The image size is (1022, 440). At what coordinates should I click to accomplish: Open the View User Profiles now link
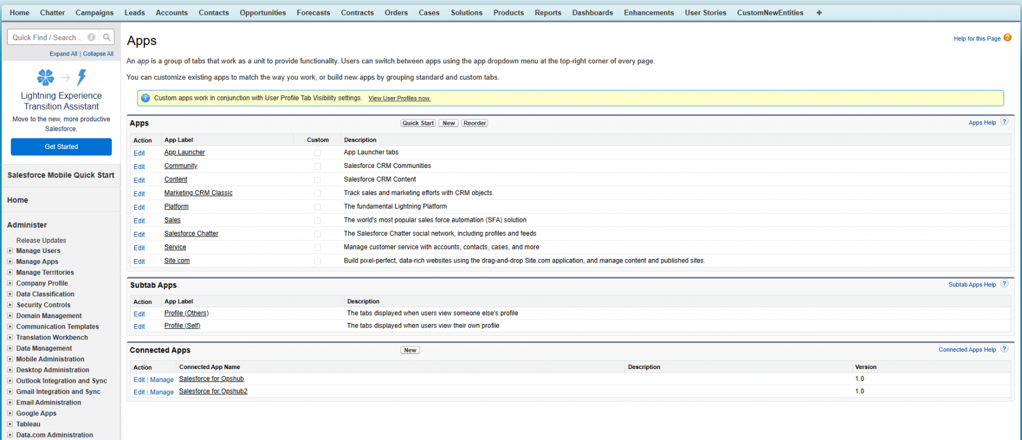coord(399,99)
